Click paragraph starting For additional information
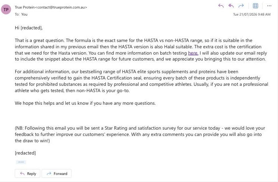The image size is (278, 182). pos(142,81)
